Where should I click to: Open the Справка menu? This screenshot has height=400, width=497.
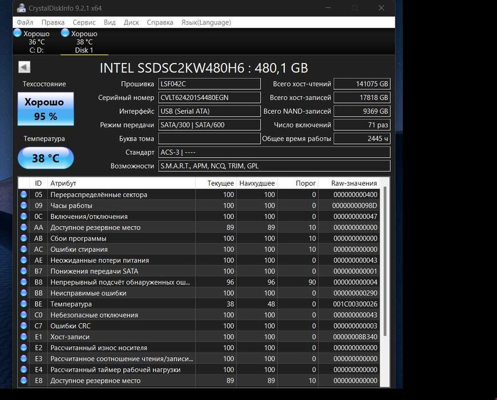coord(160,22)
